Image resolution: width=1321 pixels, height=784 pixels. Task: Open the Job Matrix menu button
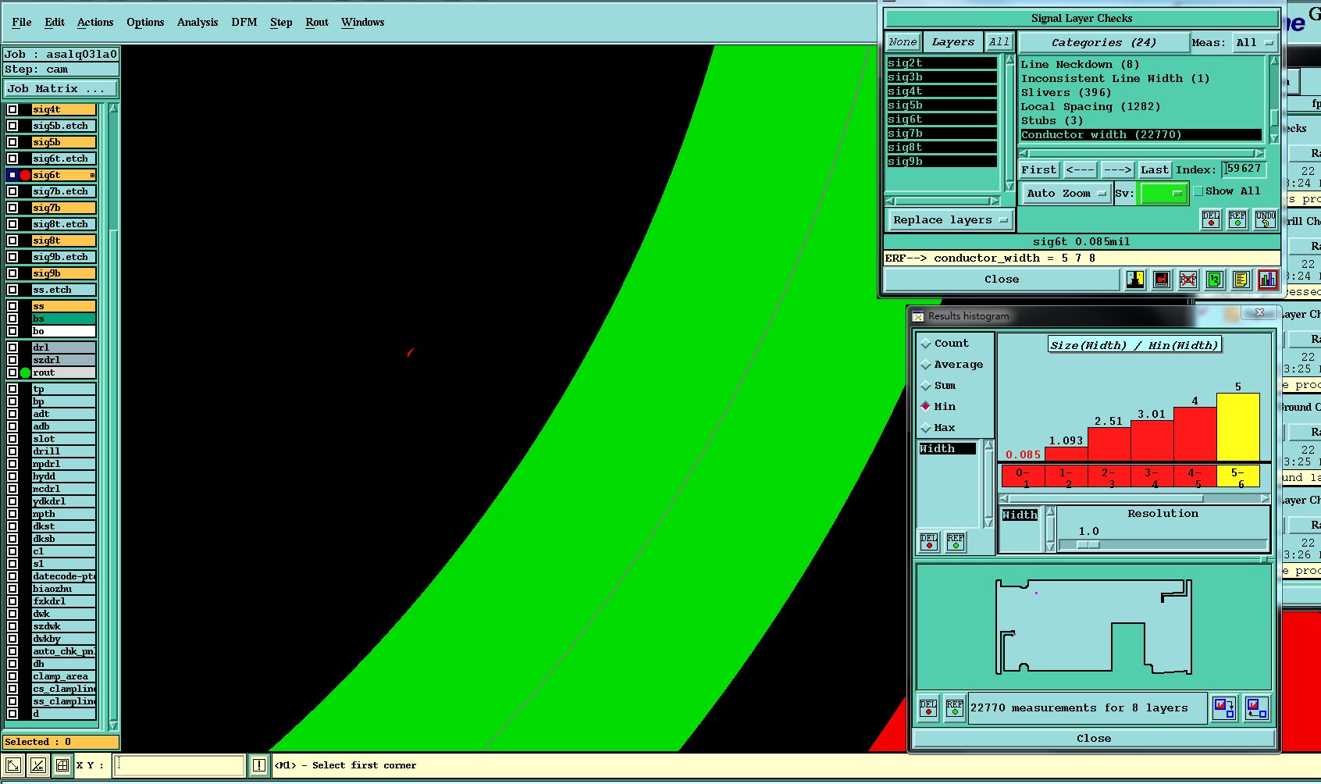click(x=61, y=89)
